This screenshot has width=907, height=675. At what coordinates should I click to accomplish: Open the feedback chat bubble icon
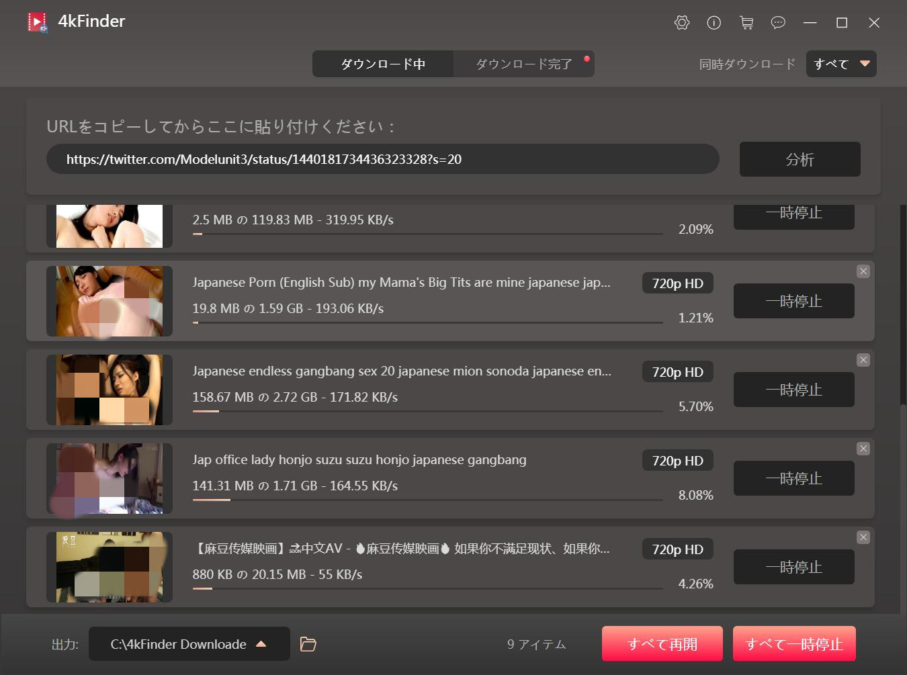click(x=778, y=23)
